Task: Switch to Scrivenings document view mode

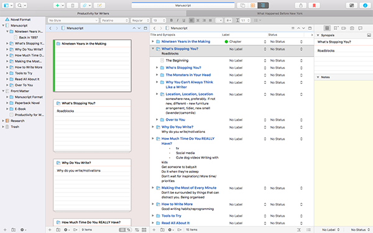Action: pyautogui.click(x=242, y=5)
